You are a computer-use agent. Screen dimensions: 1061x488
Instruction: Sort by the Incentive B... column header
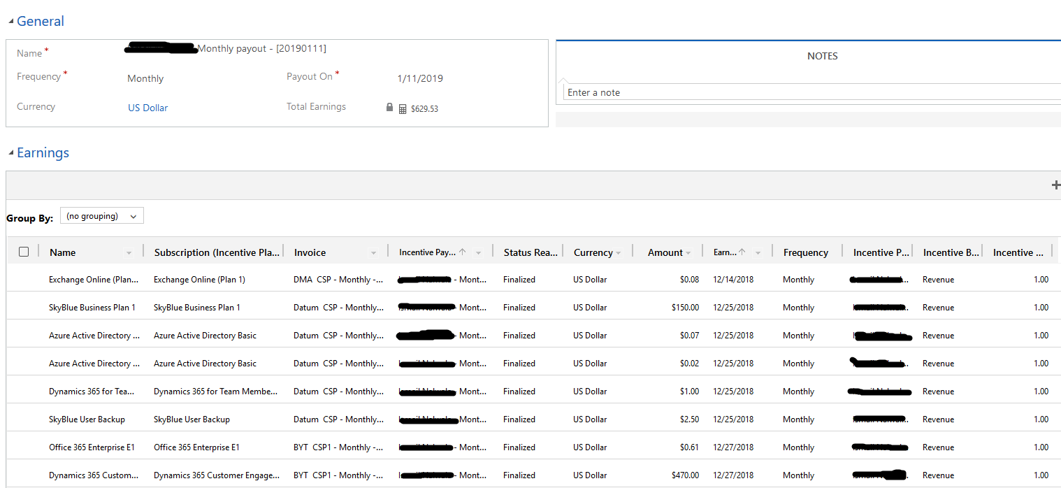coord(951,252)
